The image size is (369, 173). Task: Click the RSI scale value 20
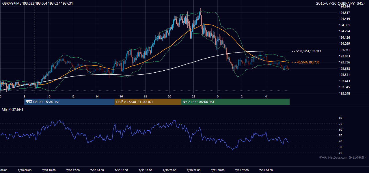[x=340, y=153]
